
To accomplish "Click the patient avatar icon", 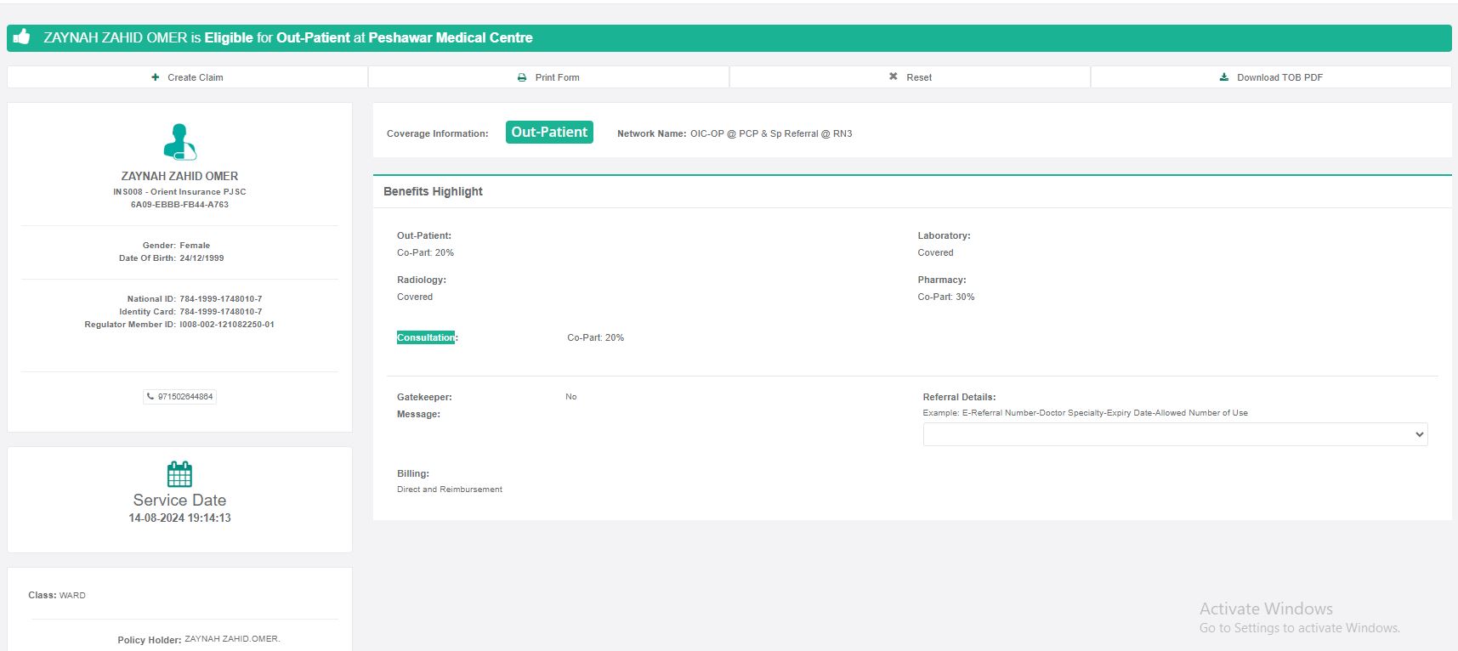I will coord(179,142).
